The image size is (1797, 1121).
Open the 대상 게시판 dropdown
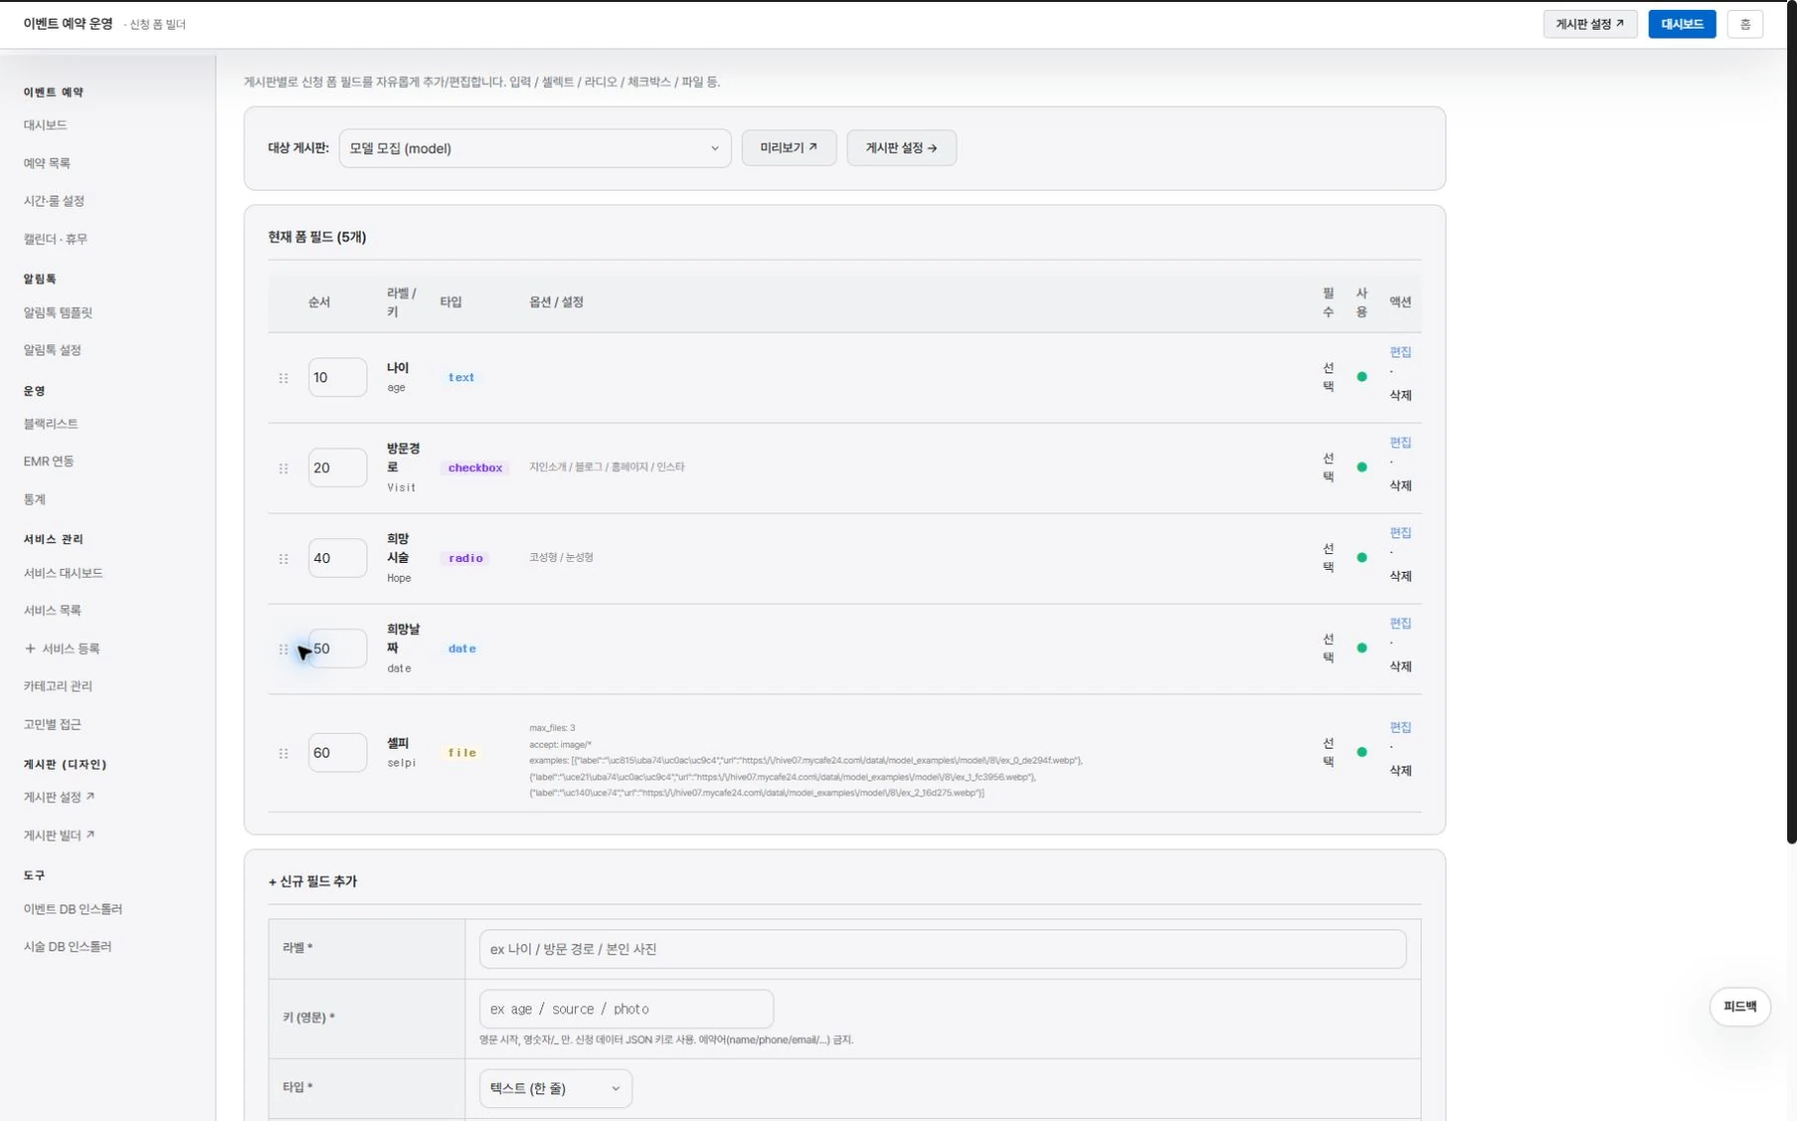click(x=535, y=148)
